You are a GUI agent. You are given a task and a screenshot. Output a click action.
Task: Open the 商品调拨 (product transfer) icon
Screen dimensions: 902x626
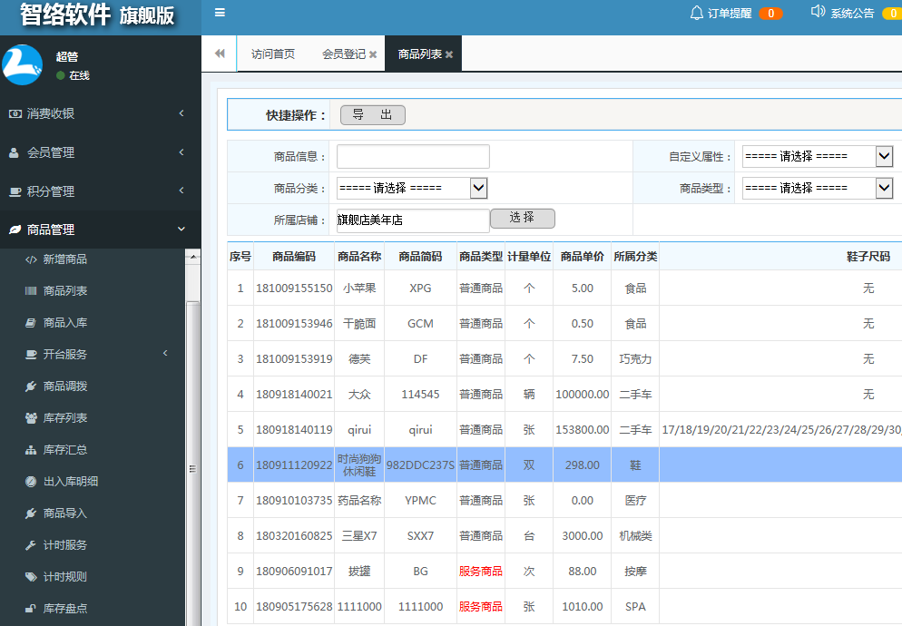click(x=30, y=384)
